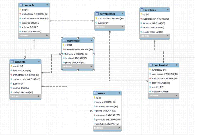Click the currentstock table icon

(x=97, y=14)
